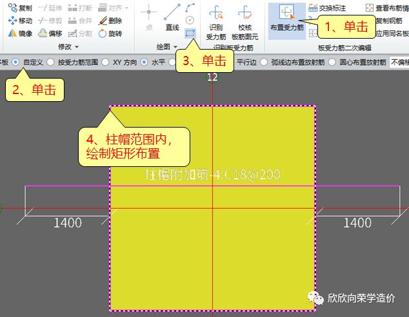The width and height of the screenshot is (409, 317).
Task: Select the rectangle draw tool
Action: pyautogui.click(x=190, y=33)
